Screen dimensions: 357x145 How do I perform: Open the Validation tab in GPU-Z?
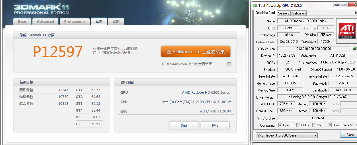299,13
